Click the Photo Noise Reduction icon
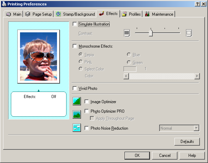Screen dimensions: 208x163 [x=77, y=128]
